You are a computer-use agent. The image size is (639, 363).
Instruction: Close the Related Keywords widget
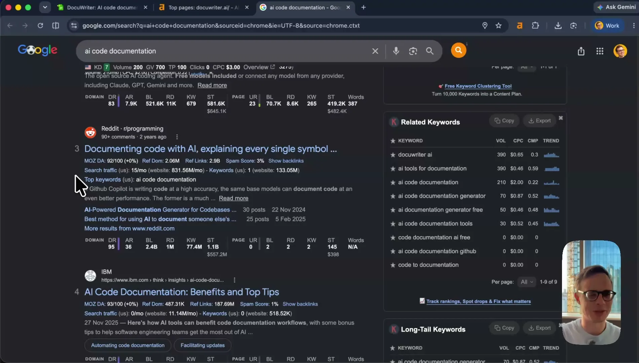561,118
